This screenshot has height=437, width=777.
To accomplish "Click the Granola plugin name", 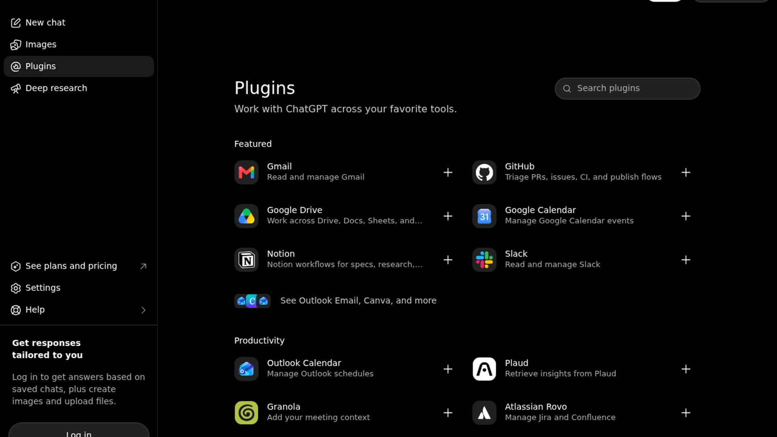I will 284,407.
